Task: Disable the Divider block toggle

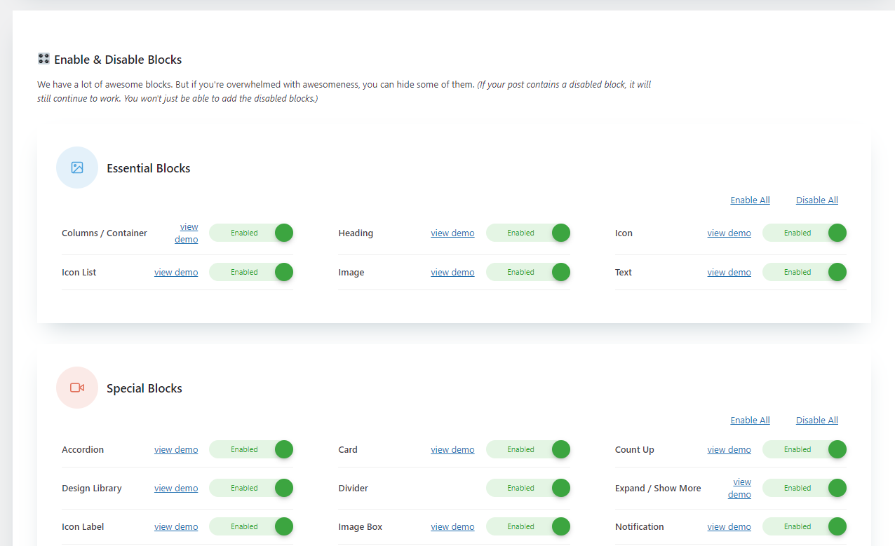Action: (x=528, y=488)
